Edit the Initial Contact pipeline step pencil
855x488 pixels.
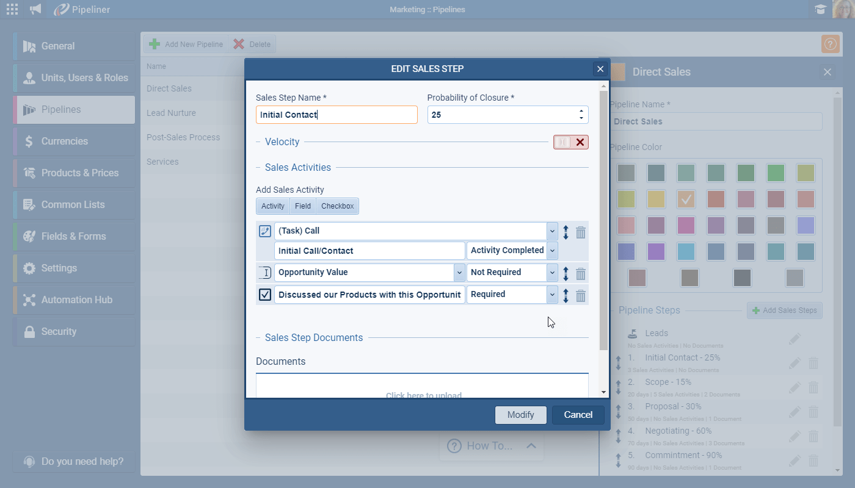(x=795, y=363)
